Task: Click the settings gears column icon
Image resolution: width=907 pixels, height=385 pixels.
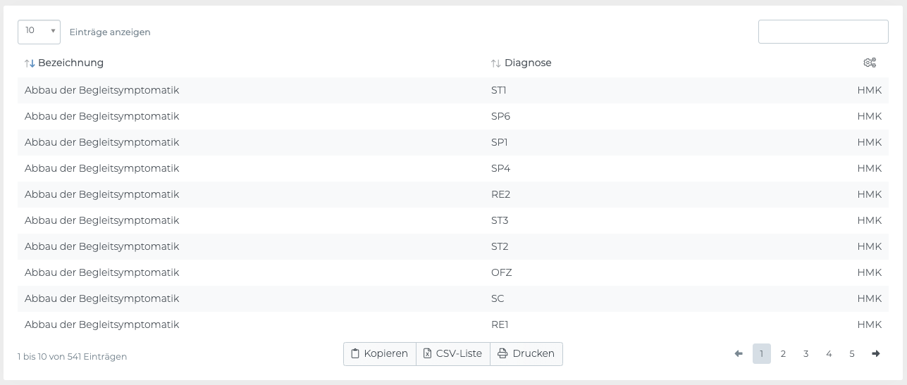Action: coord(870,63)
